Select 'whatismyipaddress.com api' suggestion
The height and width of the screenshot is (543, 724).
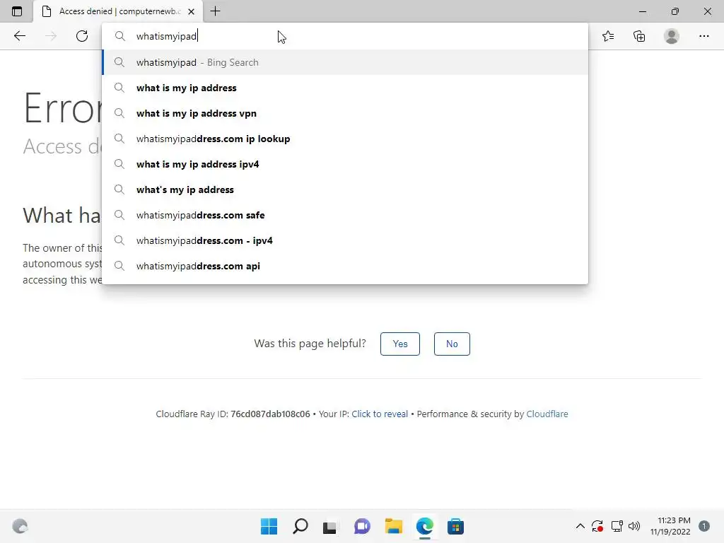345,266
